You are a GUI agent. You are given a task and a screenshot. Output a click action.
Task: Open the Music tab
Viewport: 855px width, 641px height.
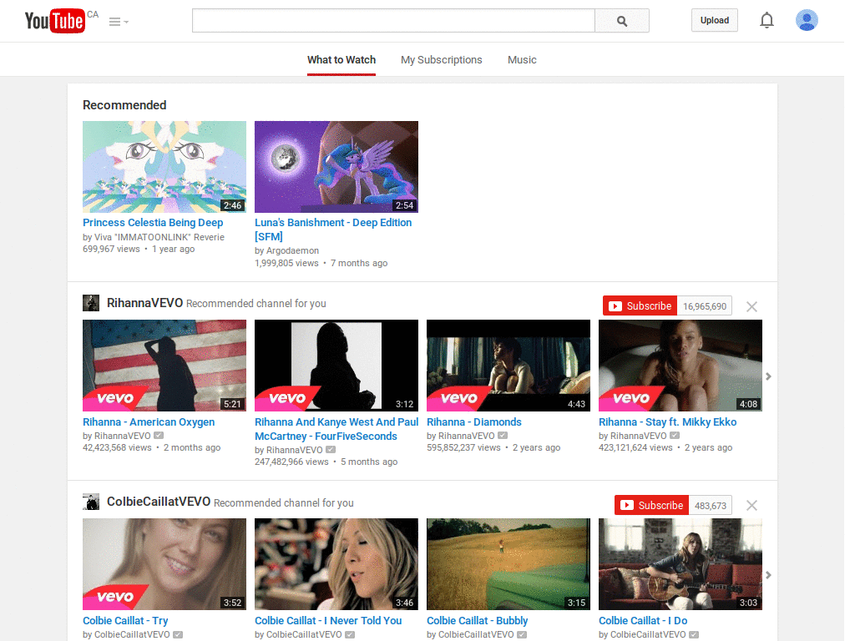[x=522, y=59]
